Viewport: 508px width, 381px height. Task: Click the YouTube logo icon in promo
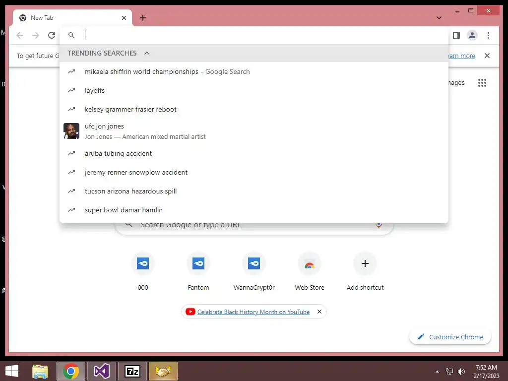pos(190,312)
